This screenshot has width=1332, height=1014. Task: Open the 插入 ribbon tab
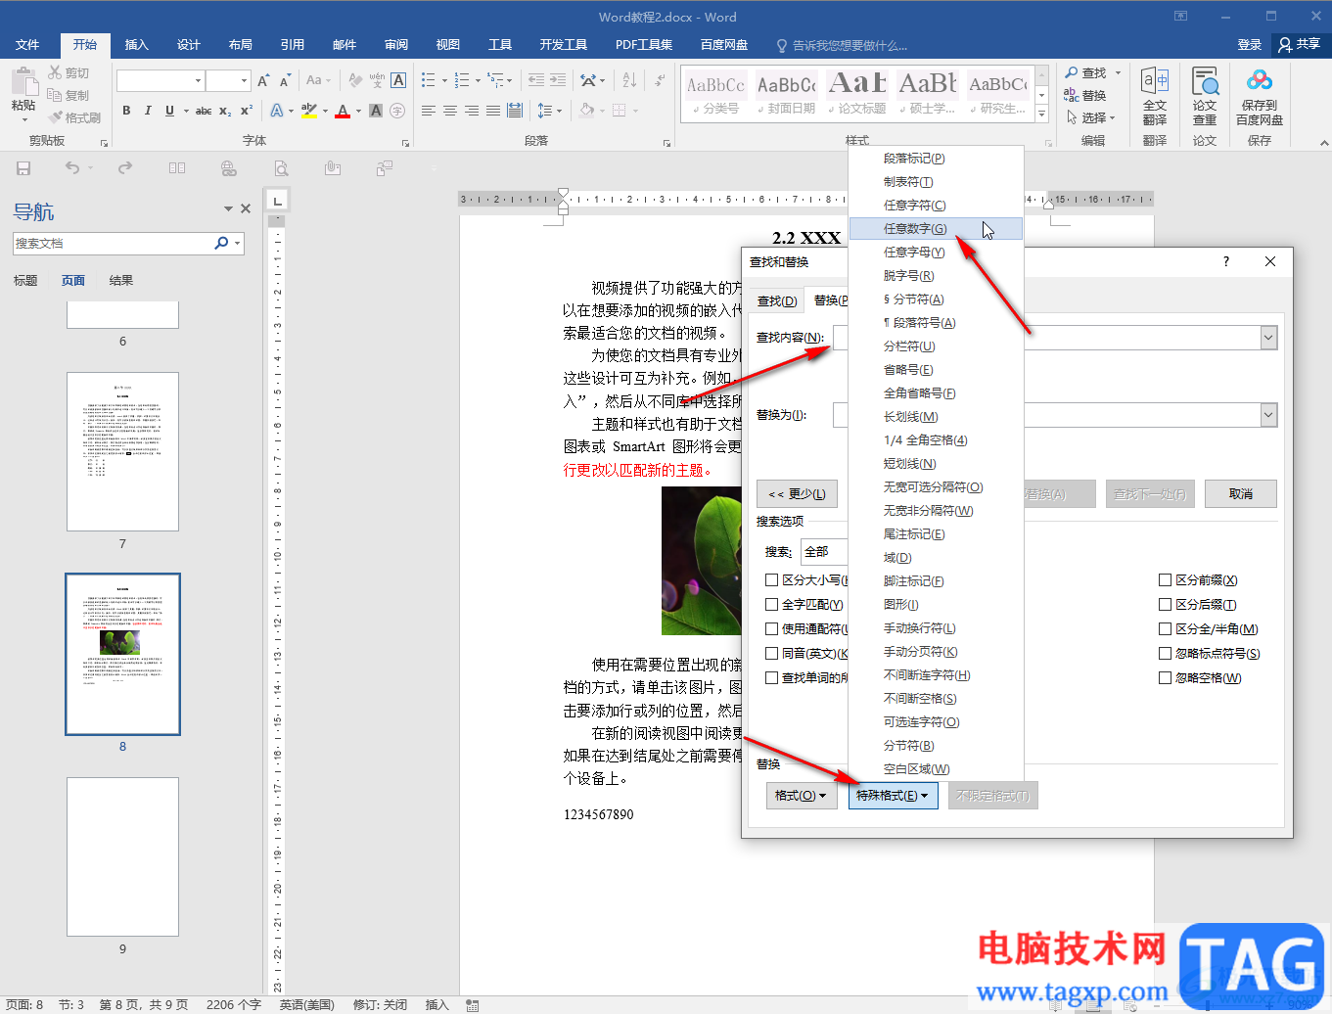pos(137,45)
